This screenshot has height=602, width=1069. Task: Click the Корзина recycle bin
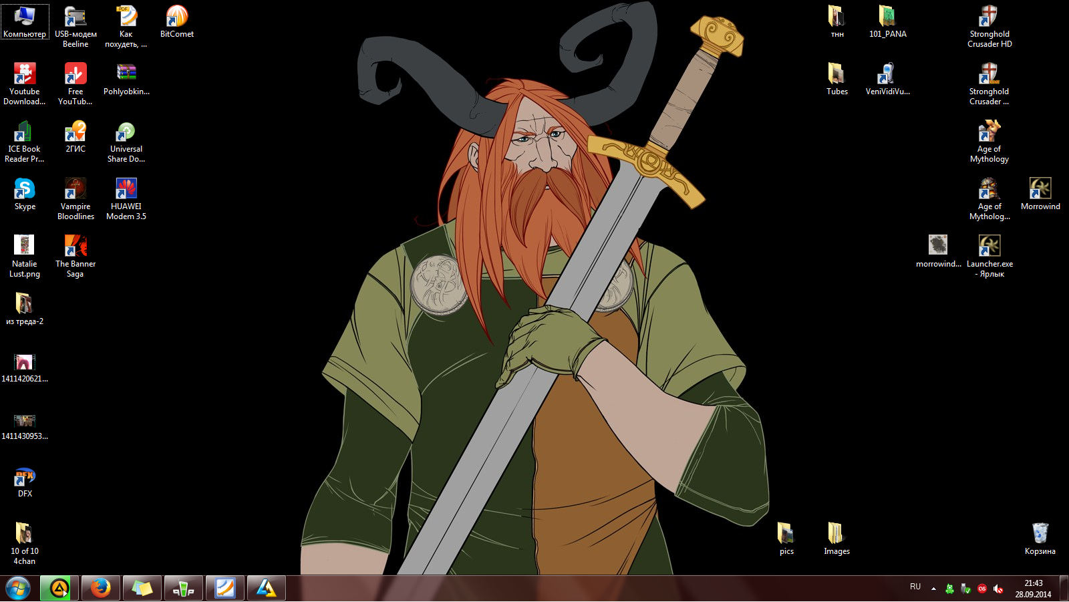click(x=1040, y=539)
